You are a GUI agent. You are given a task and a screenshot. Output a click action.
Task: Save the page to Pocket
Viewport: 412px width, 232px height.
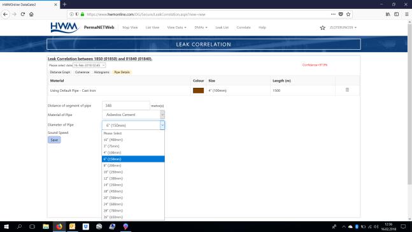click(341, 14)
